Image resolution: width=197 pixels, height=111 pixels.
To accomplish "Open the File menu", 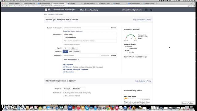I will (11, 1).
